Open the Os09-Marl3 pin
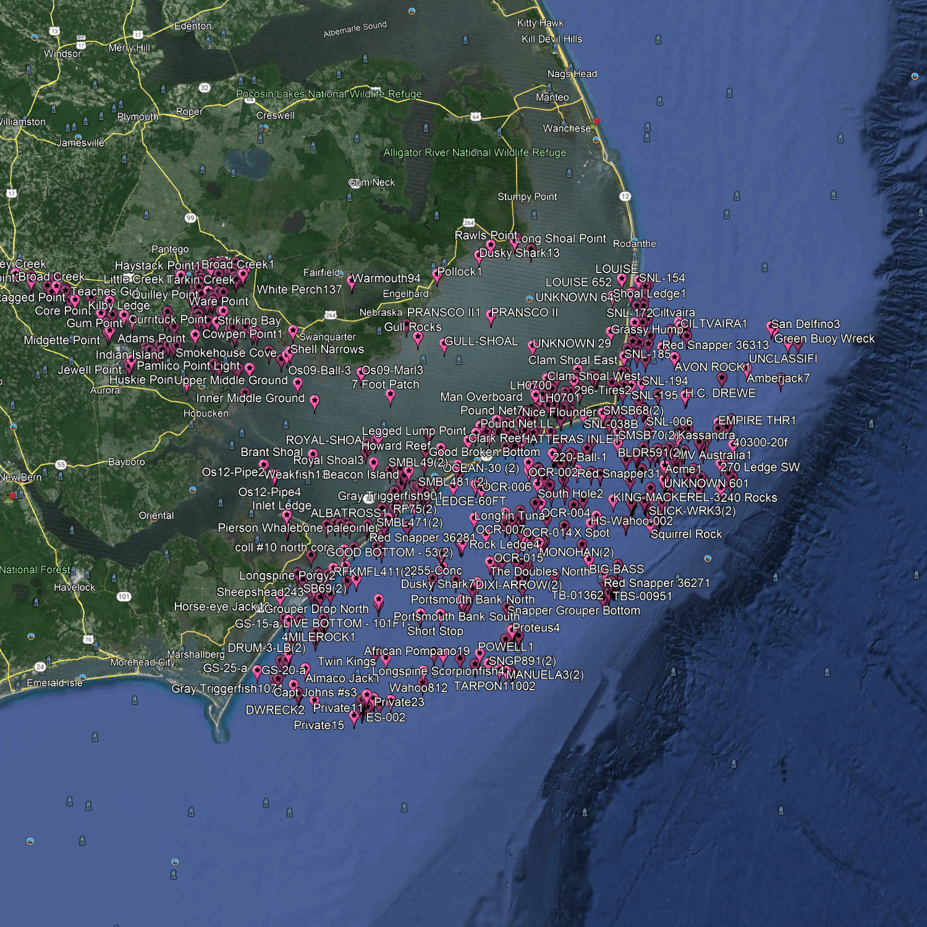Image resolution: width=927 pixels, height=927 pixels. [361, 375]
